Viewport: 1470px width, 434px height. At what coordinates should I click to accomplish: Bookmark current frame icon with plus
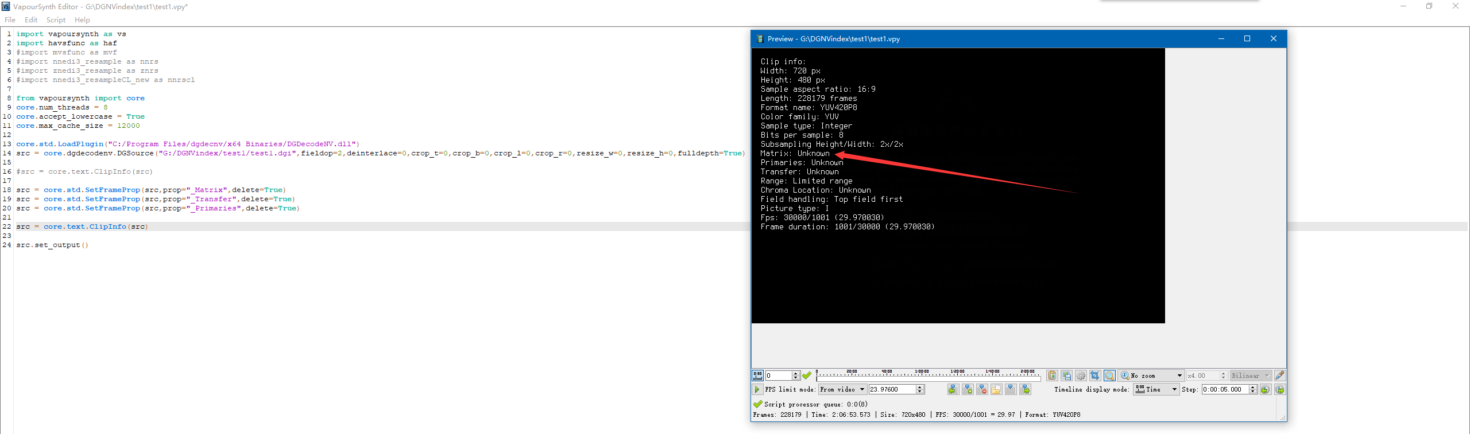(968, 389)
